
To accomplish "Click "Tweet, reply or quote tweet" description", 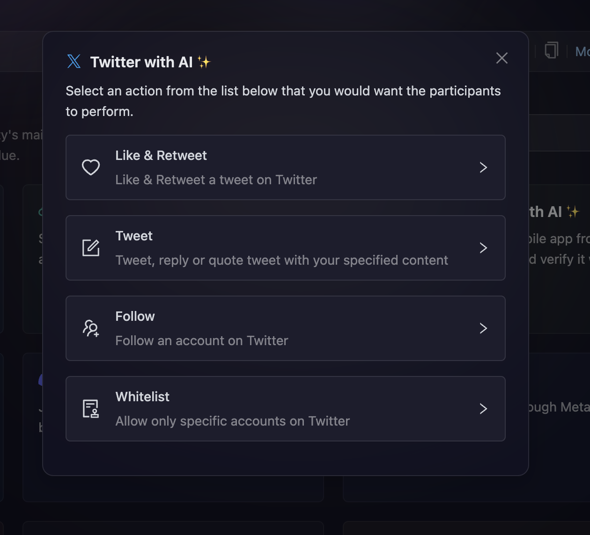I will click(281, 260).
